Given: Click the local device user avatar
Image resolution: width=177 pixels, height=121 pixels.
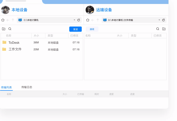Looking at the screenshot, I should point(5,10).
